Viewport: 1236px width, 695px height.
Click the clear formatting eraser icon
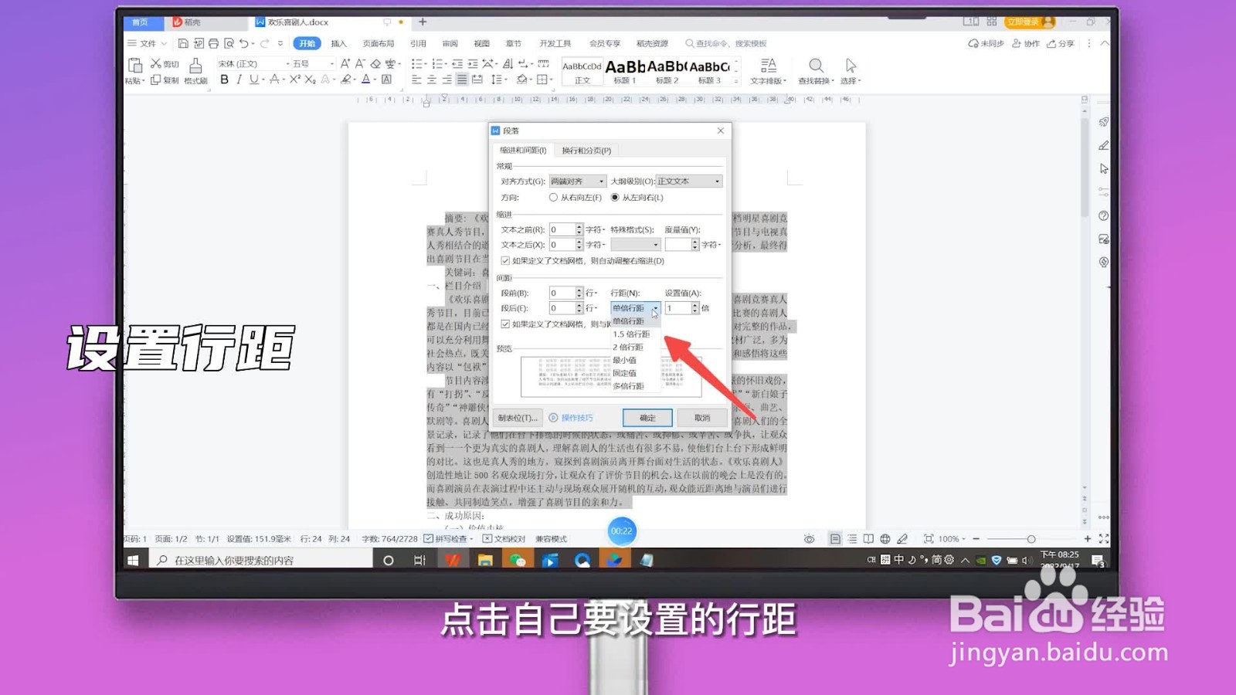point(375,64)
